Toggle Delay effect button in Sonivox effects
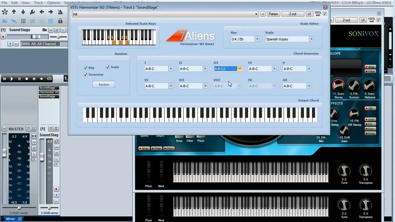The image size is (395, 222). click(x=370, y=134)
